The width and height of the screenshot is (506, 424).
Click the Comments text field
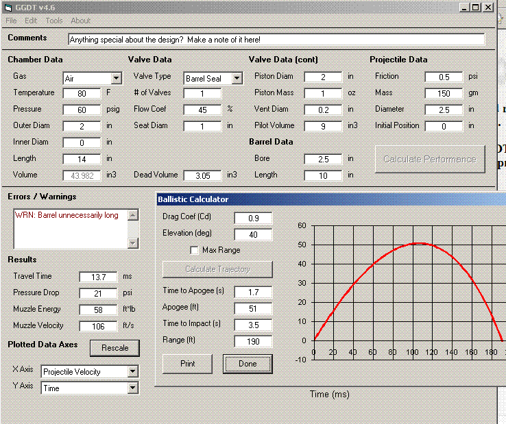[276, 40]
